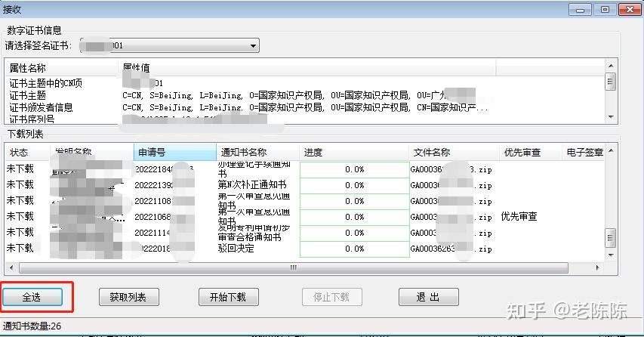Close the 接收 window

point(629,10)
